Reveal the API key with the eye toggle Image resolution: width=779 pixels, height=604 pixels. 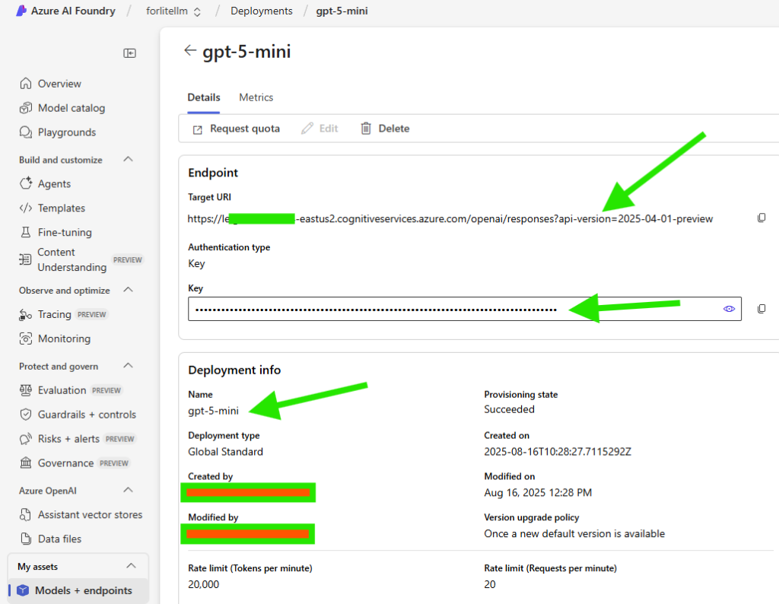(729, 309)
